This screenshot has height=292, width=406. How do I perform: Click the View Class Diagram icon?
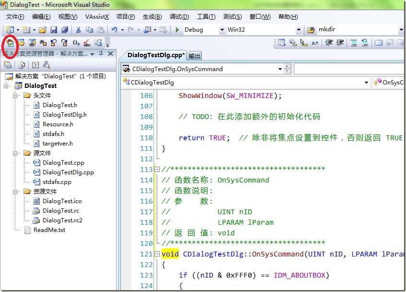tap(46, 65)
